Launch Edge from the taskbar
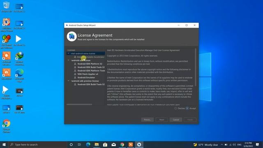 coord(88,144)
